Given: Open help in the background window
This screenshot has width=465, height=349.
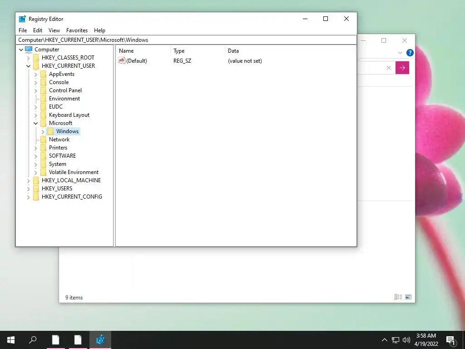Looking at the screenshot, I should (410, 53).
